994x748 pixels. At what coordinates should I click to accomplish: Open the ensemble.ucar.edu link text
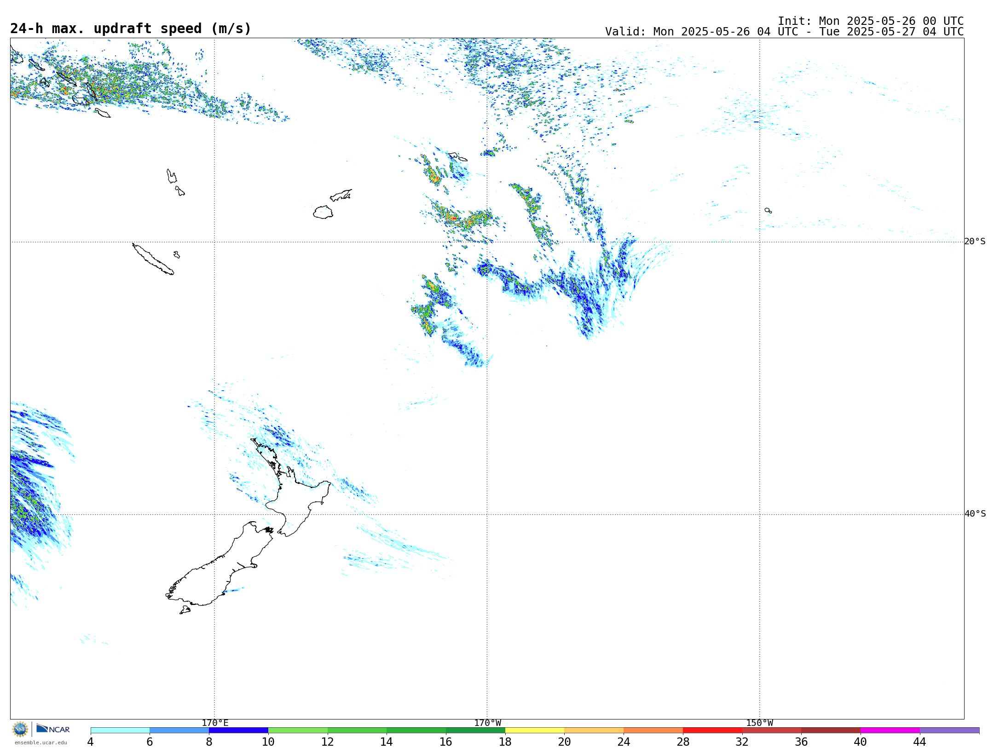(x=41, y=742)
